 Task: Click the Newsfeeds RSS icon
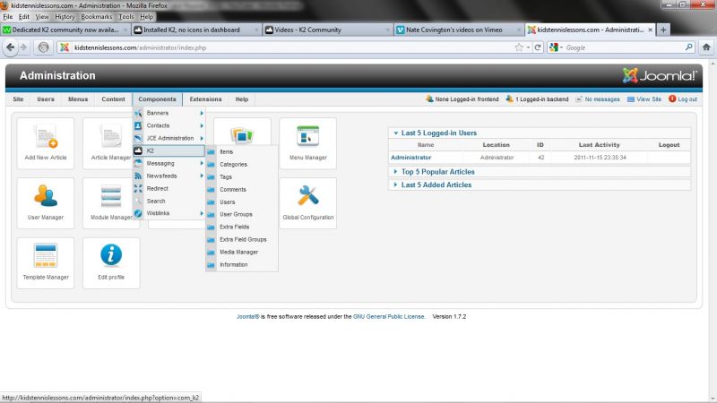coord(138,176)
